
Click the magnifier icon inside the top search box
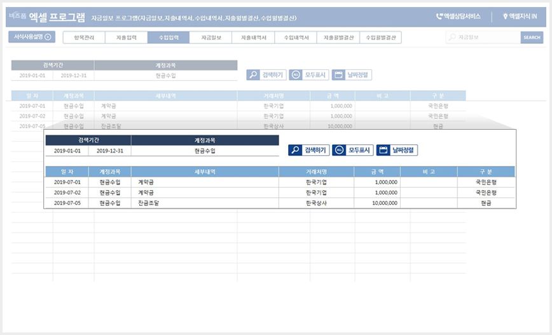click(x=452, y=37)
